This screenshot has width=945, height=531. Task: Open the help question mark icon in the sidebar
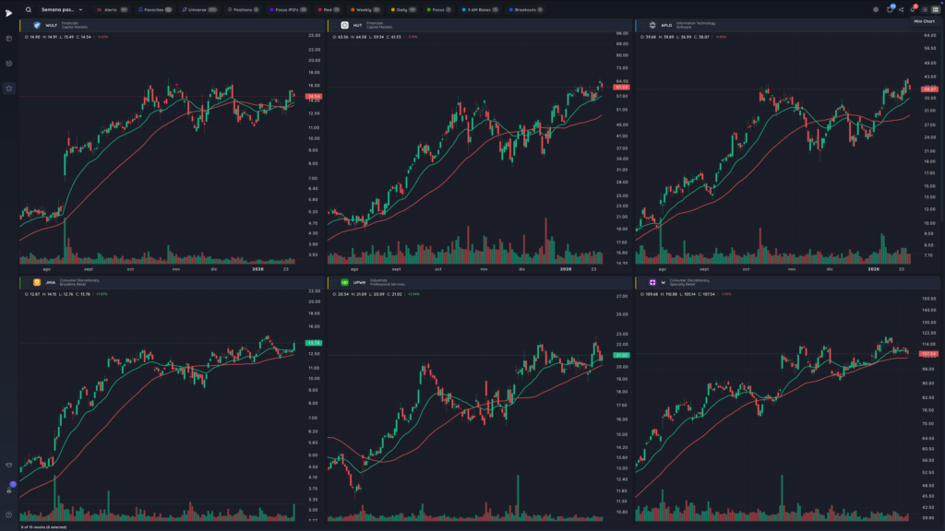coord(8,514)
